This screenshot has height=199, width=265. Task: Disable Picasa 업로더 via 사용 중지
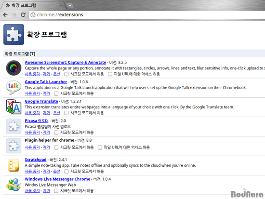pos(32,133)
